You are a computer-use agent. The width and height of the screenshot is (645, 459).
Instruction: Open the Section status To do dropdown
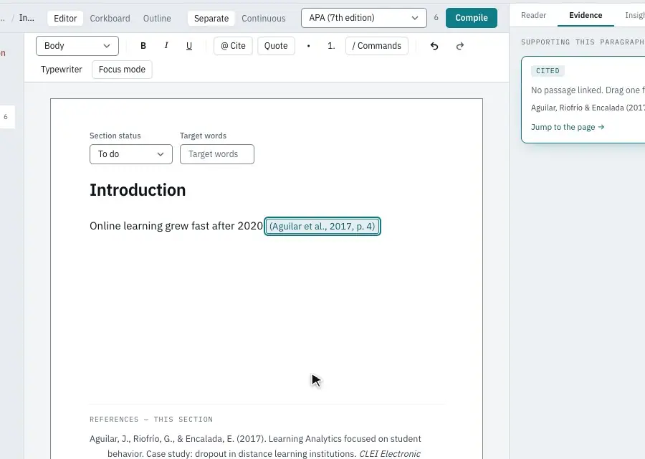131,154
